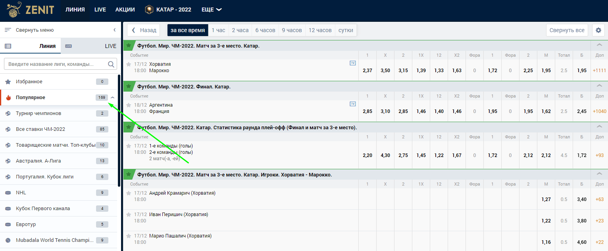The width and height of the screenshot is (608, 251).
Task: Click the TV broadcast icon for Хорватия–Марокко
Action: tap(352, 63)
